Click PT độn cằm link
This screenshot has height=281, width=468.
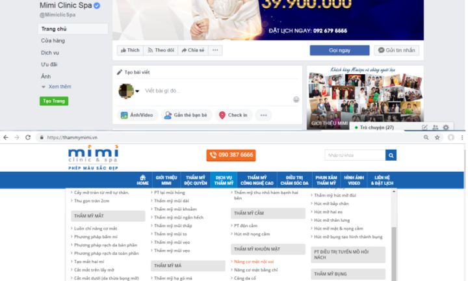(246, 226)
